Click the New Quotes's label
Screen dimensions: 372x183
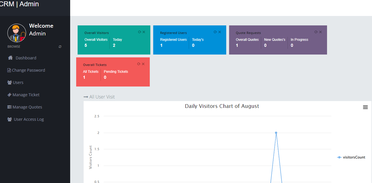[x=275, y=40]
